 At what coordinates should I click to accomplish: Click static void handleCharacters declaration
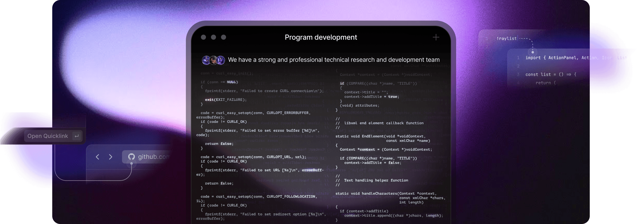tap(386, 194)
